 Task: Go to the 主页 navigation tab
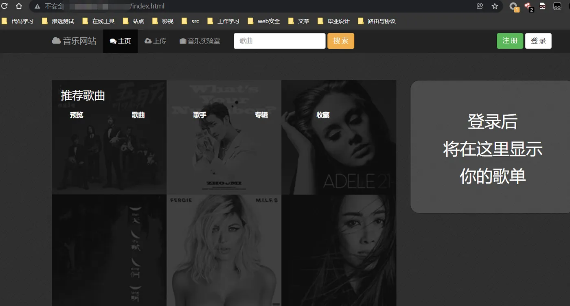121,41
